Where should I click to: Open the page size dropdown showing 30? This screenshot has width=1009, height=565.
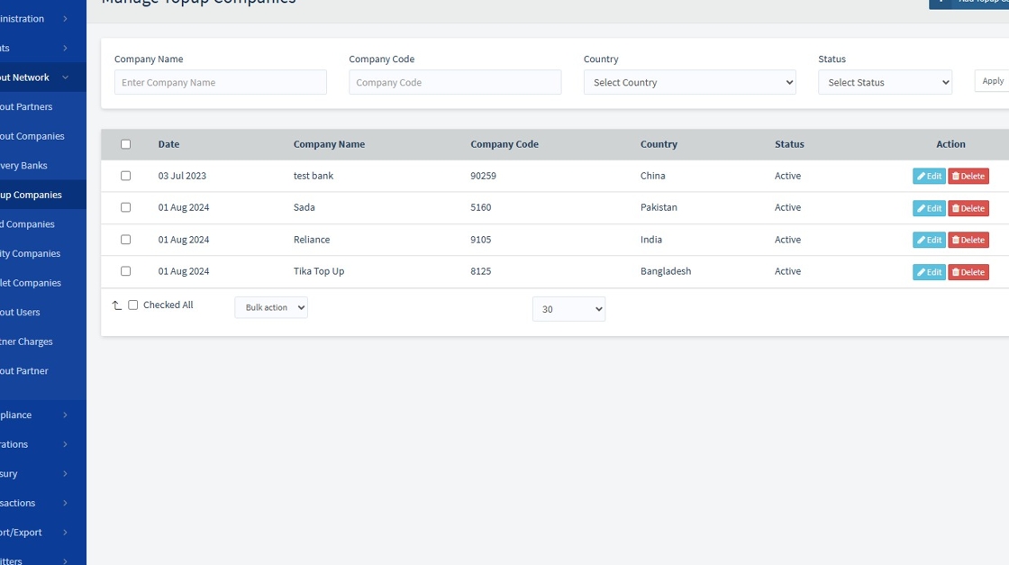[x=568, y=309]
